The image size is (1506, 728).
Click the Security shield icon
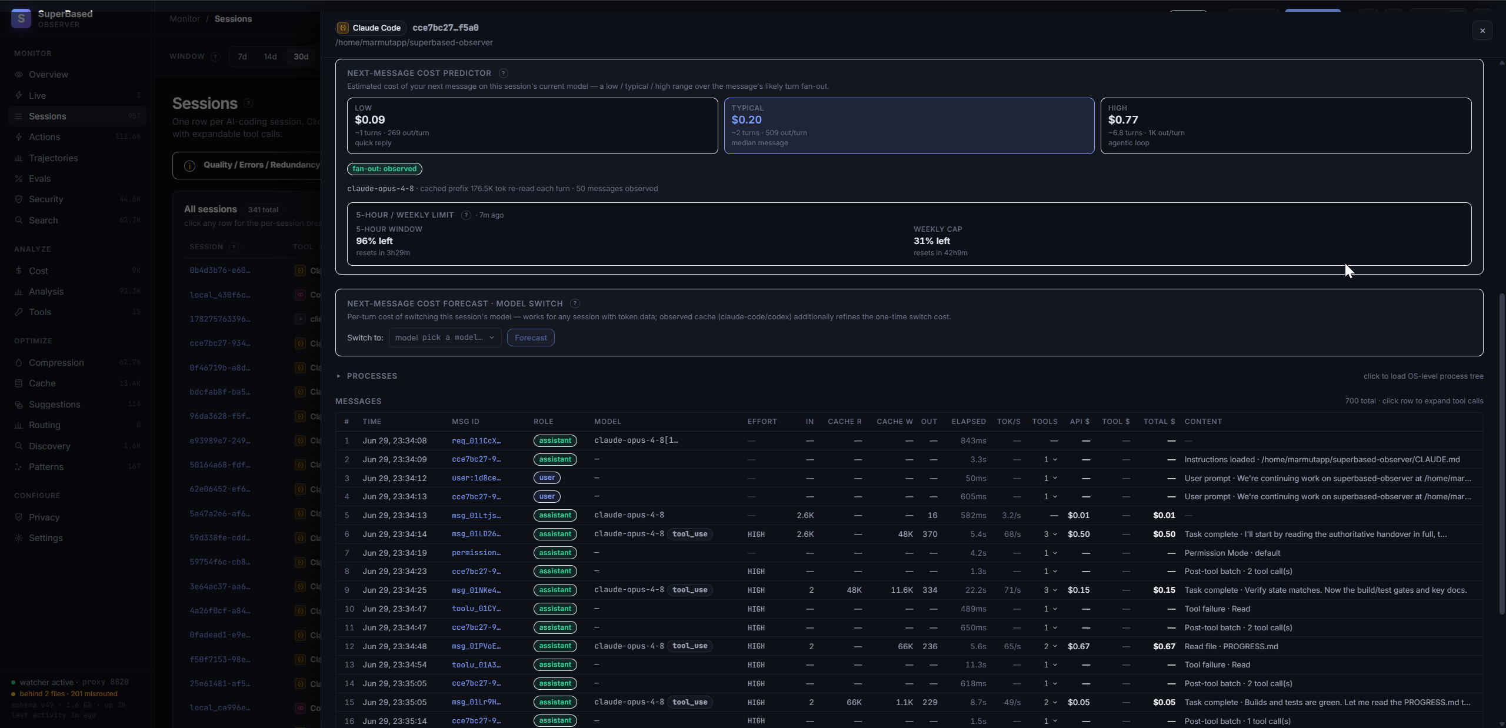point(19,199)
